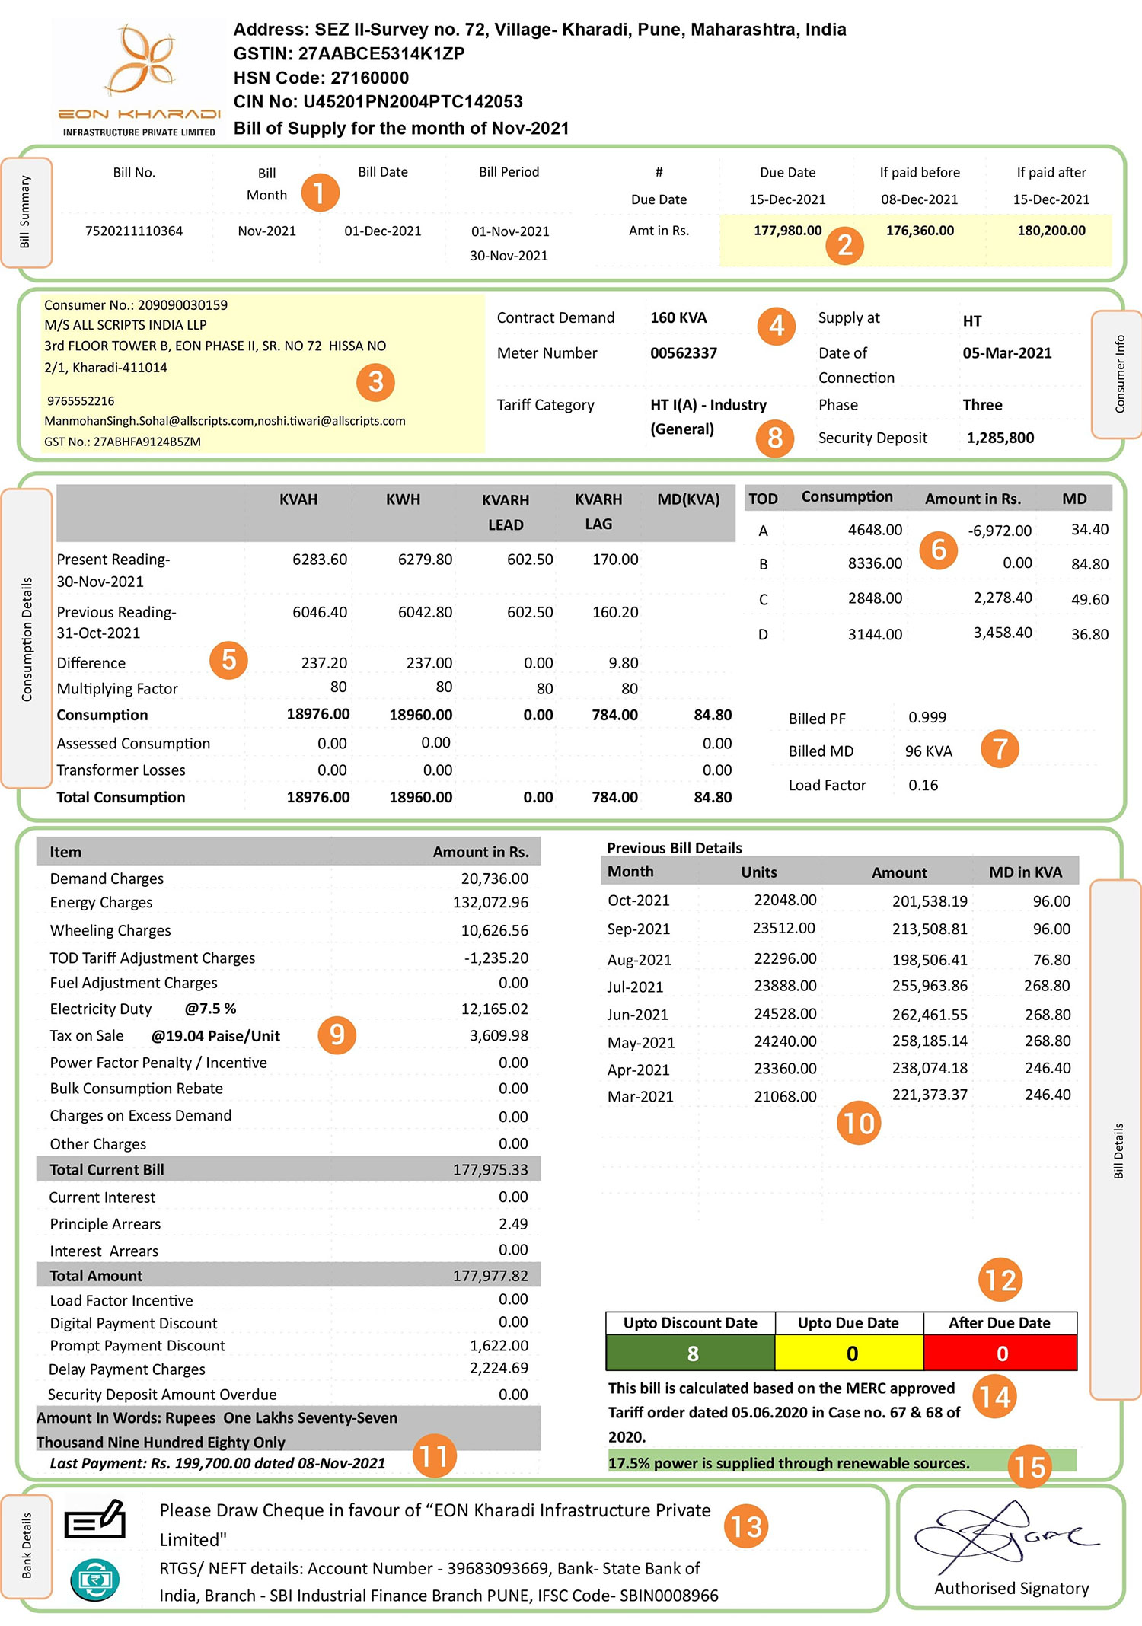This screenshot has width=1142, height=1626.
Task: Click the yellow Upto Due Date cell
Action: click(850, 1353)
